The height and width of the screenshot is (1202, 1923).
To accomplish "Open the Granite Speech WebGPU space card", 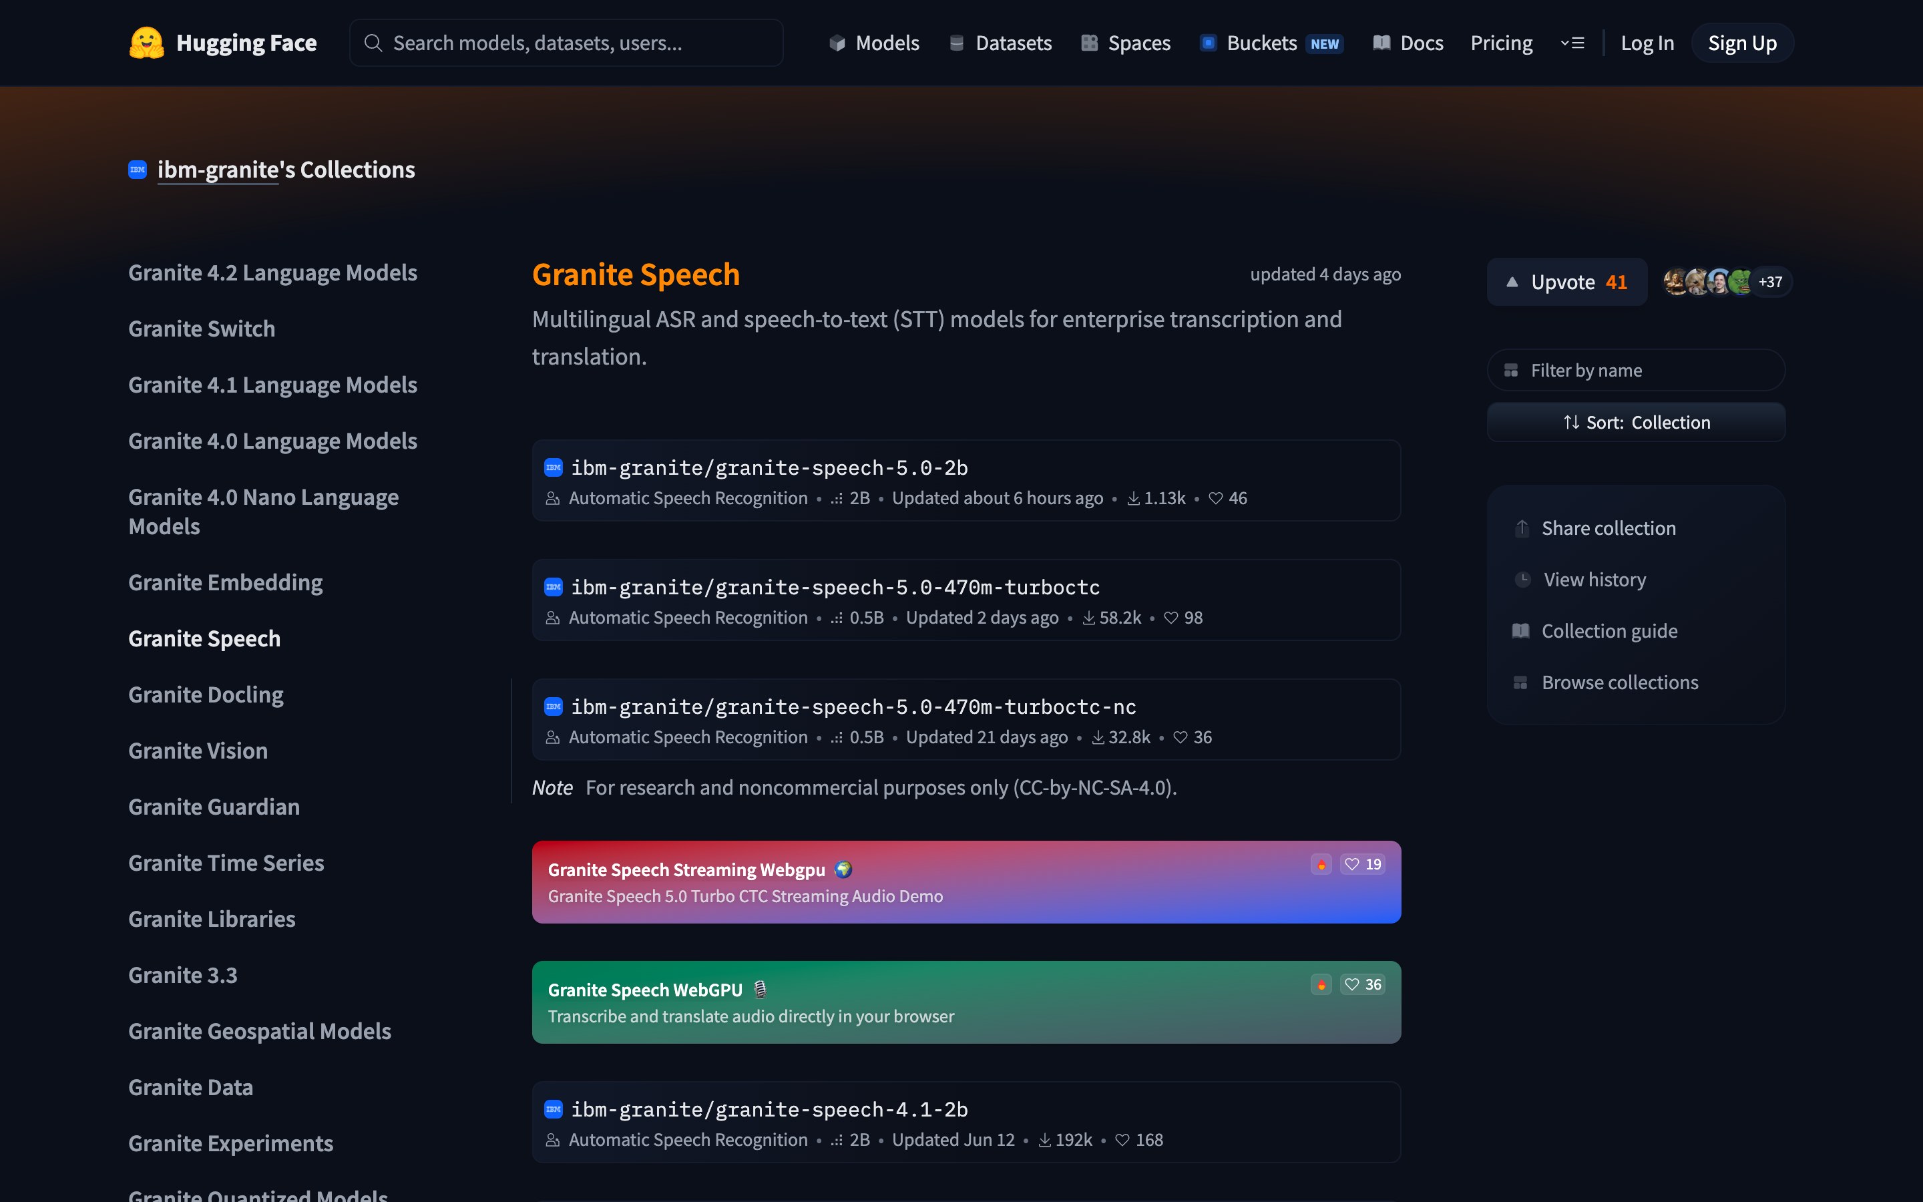I will 966,1002.
